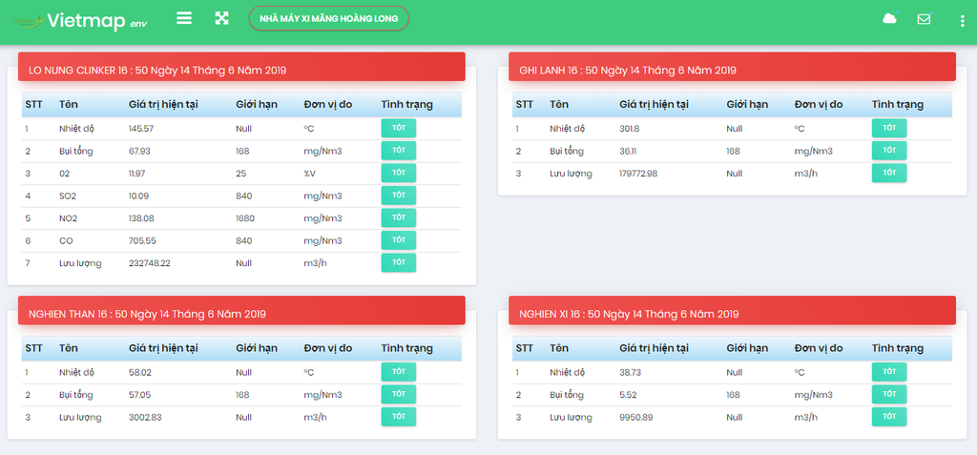Click value 145.57 in LO NUNG CLINKER
The height and width of the screenshot is (455, 977).
(x=141, y=129)
